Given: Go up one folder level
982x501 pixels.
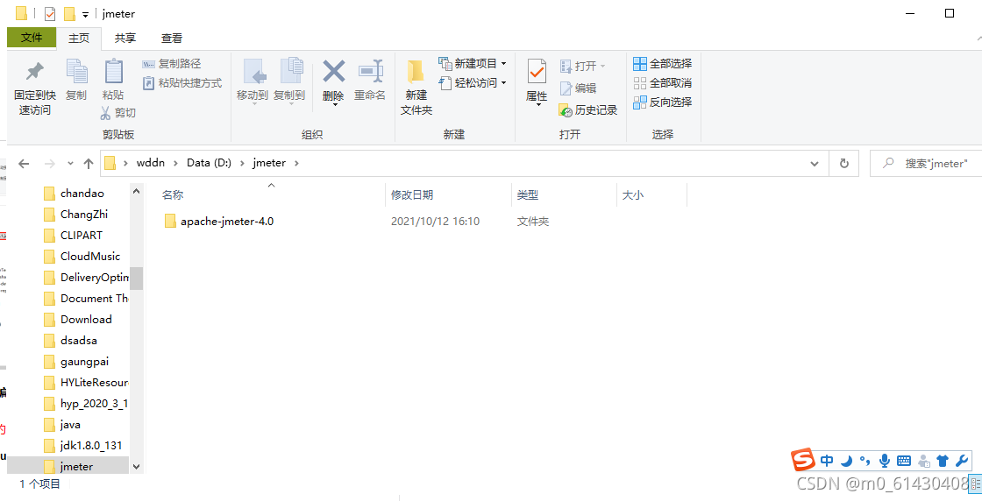Looking at the screenshot, I should pos(89,164).
